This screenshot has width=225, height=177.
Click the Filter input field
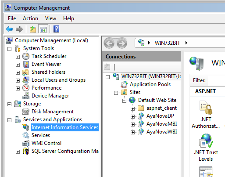click(216, 80)
